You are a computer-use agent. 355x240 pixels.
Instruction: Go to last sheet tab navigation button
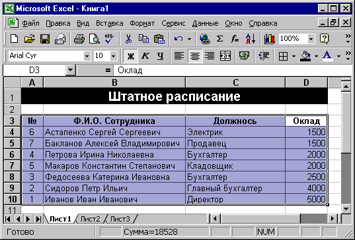point(38,219)
